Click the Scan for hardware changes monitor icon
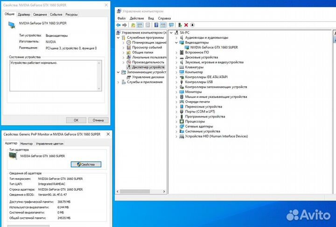This screenshot has height=227, width=336. [x=171, y=25]
